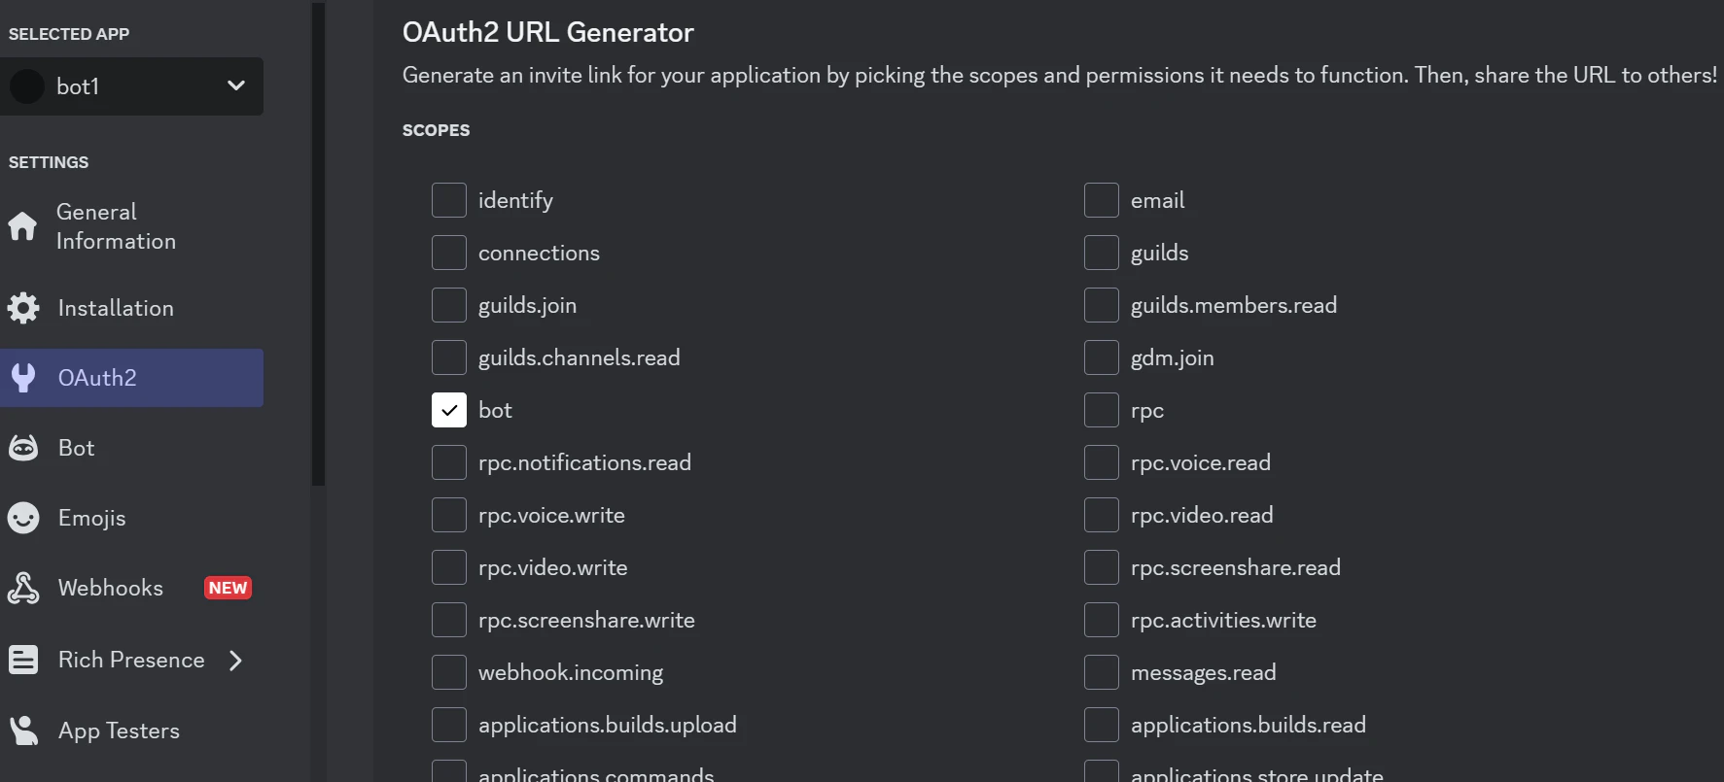Click the SELECTED APP label
The height and width of the screenshot is (782, 1724).
69,34
